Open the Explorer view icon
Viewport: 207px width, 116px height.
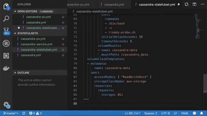pyautogui.click(x=6, y=6)
